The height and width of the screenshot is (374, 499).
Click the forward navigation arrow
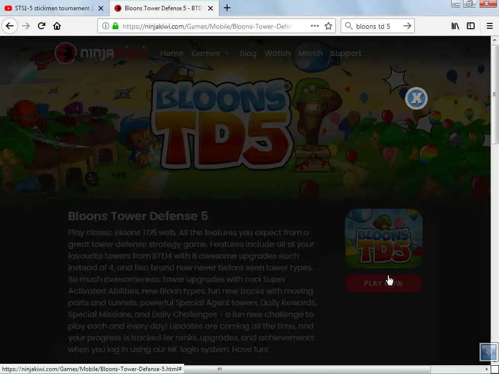pyautogui.click(x=26, y=26)
